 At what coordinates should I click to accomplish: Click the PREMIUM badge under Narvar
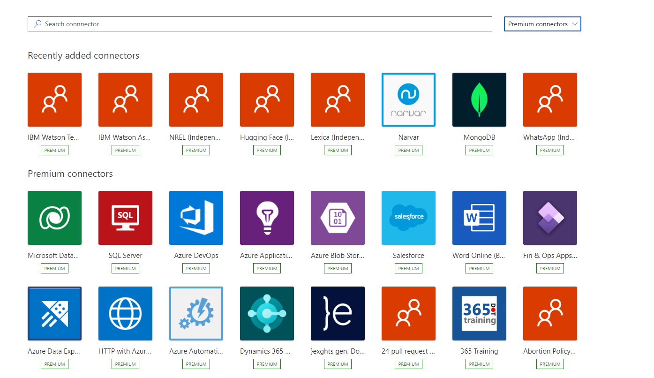coord(408,150)
